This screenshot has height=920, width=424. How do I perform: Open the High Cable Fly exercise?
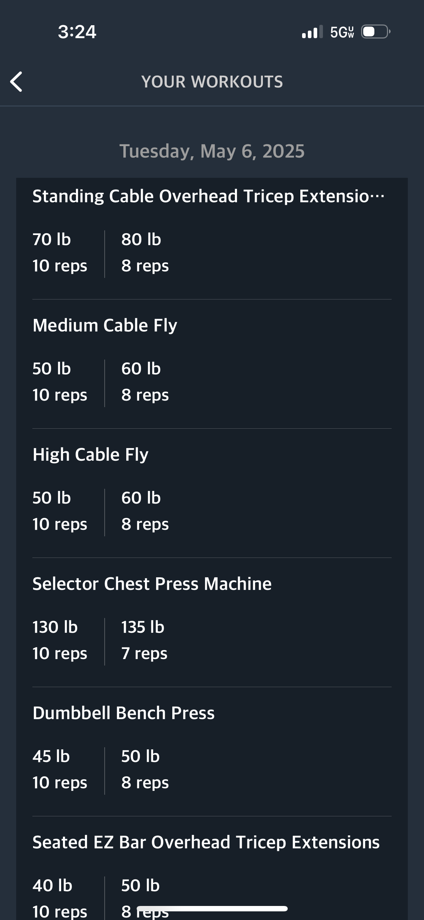[90, 455]
